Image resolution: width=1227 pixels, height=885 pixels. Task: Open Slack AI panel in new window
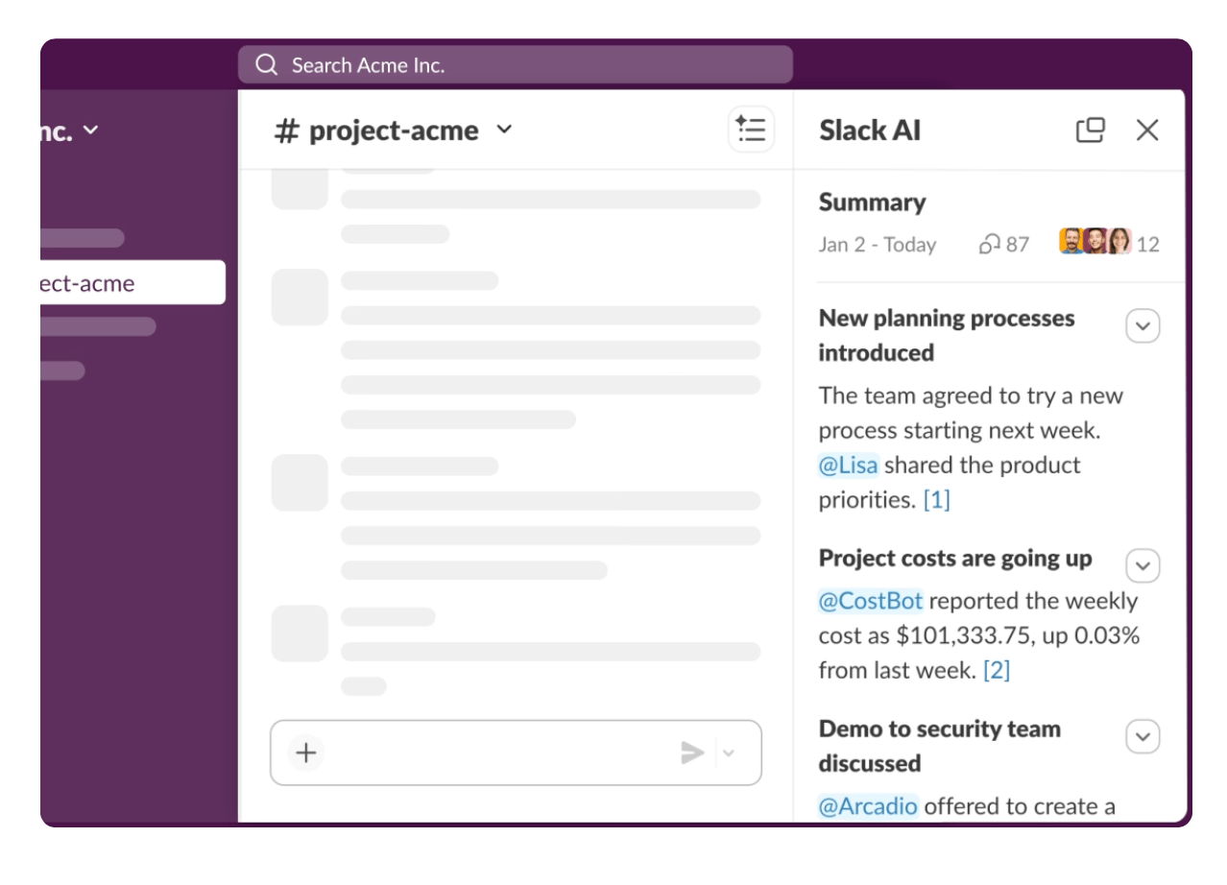click(1090, 130)
